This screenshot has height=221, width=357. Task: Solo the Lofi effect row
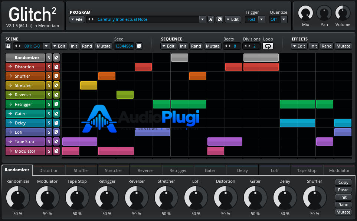49,132
